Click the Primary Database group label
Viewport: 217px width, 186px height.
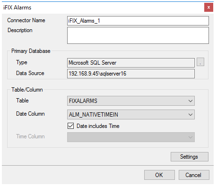click(31, 51)
